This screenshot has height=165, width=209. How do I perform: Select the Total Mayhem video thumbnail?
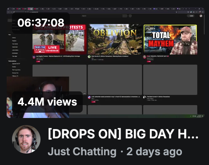pos(170,39)
